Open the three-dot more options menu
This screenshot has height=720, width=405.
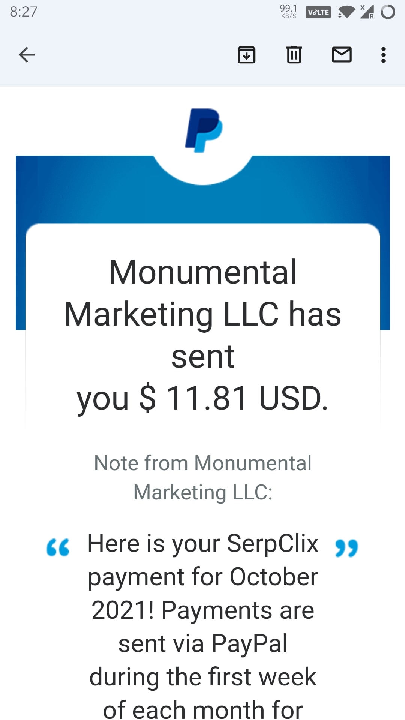[x=383, y=55]
